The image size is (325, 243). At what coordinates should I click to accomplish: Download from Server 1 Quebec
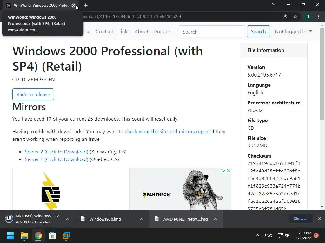click(56, 159)
